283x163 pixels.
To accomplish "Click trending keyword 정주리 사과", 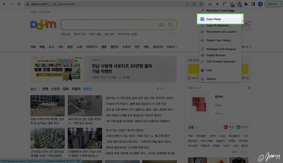I will (80, 34).
